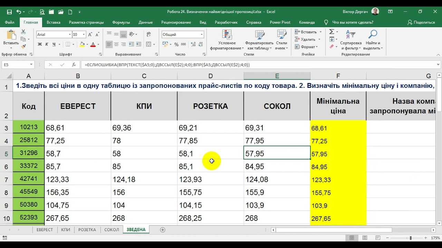Viewport: 442px width, 248px height.
Task: Click the accounting currency format icon
Action: (165, 44)
